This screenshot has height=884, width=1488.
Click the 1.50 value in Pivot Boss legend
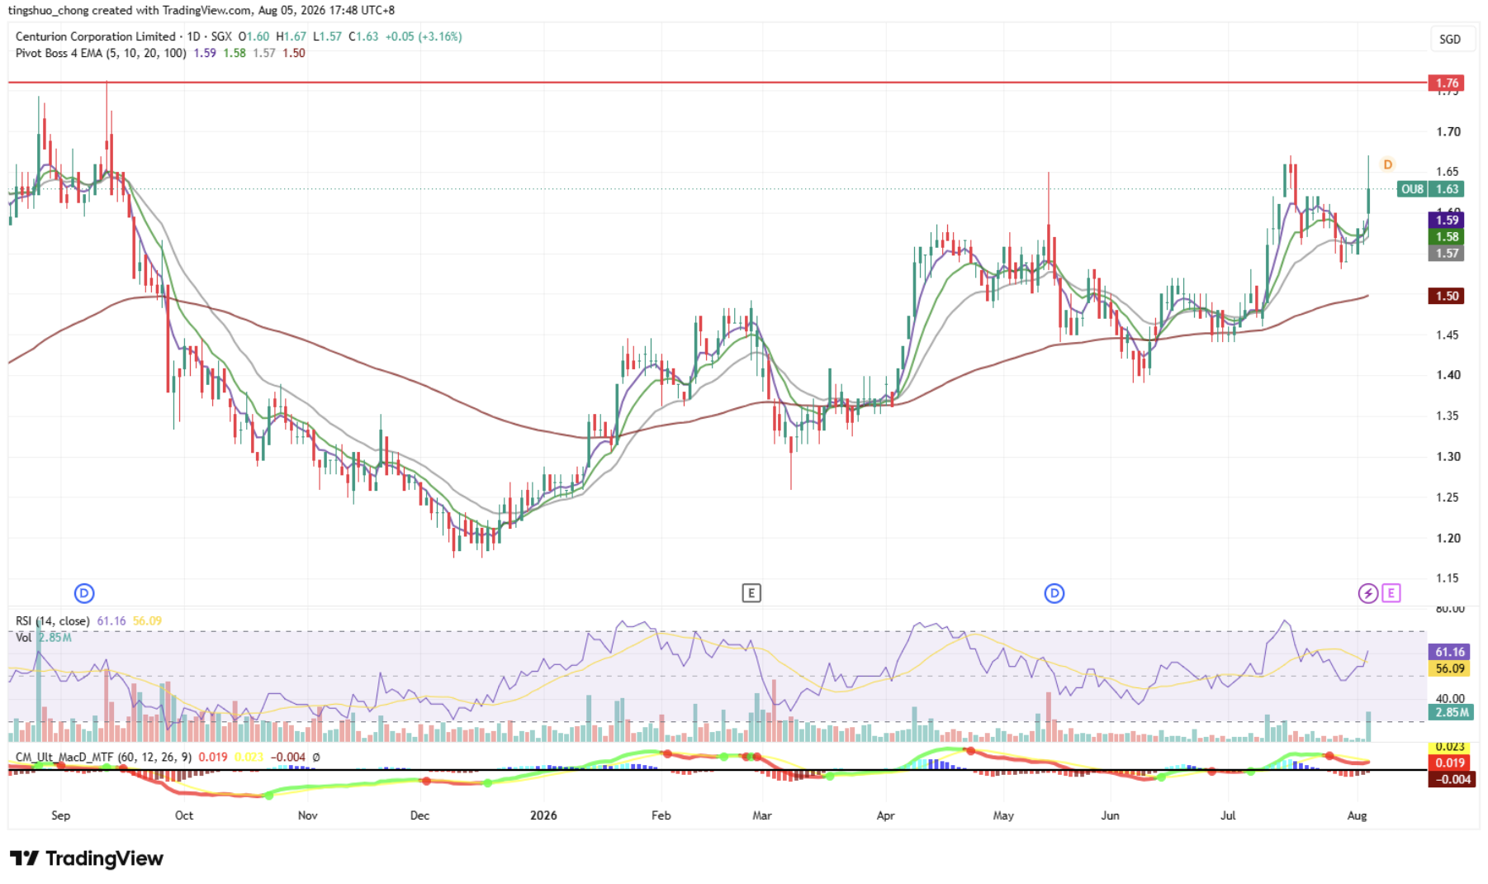tap(294, 53)
